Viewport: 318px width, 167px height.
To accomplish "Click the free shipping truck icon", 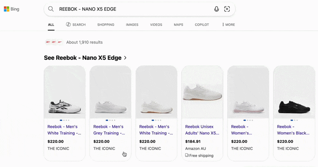I will point(187,155).
